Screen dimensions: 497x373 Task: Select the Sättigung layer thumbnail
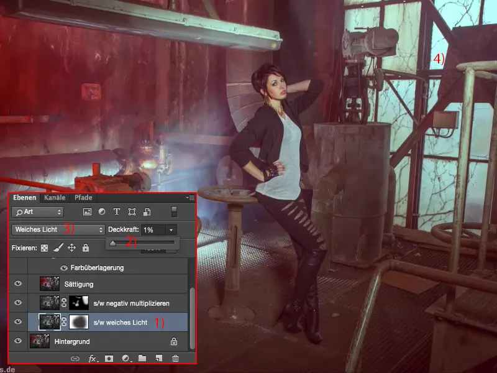50,284
